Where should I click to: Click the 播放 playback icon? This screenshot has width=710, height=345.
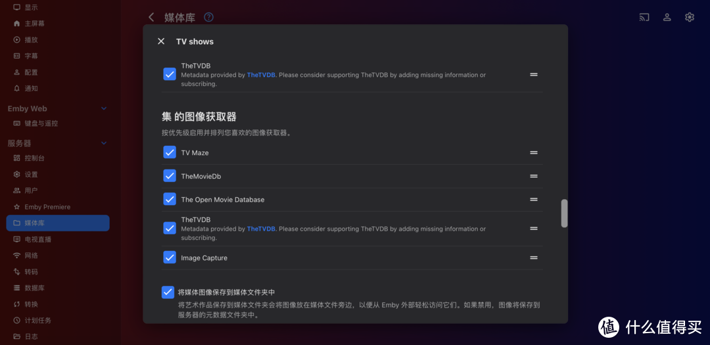(x=16, y=40)
